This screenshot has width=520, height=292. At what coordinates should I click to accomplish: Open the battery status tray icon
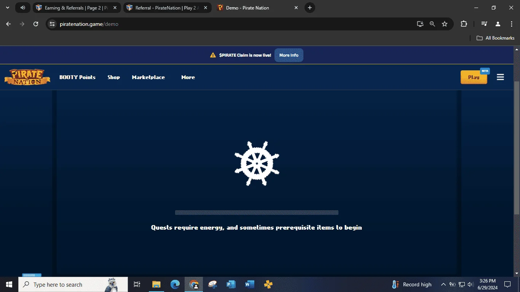(453, 284)
